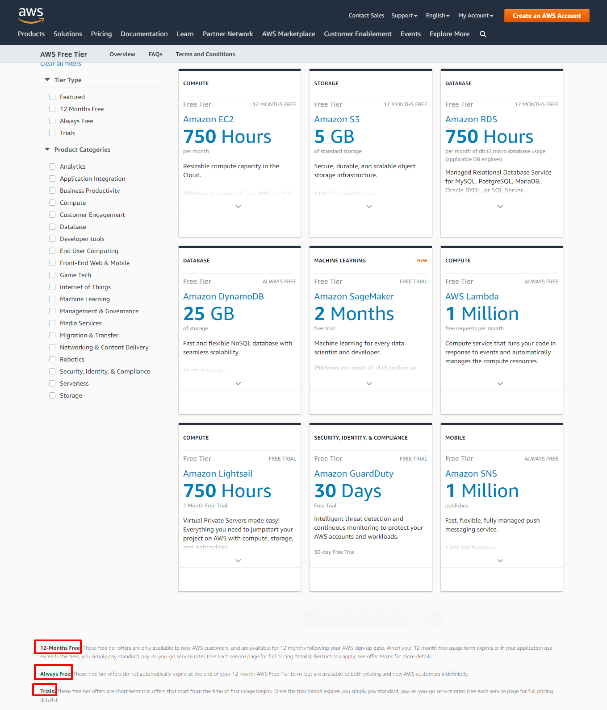Toggle the Trials checkbox
This screenshot has width=607, height=710.
[52, 133]
